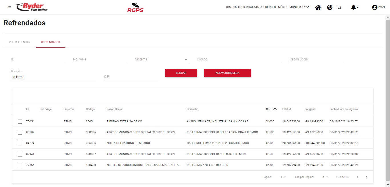Screen dimensions: 390x187
Task: Click the Ryder logo
Action: point(32,7)
